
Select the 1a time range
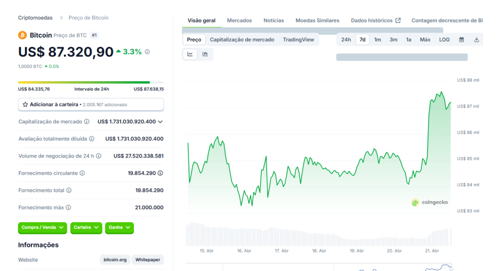[409, 40]
